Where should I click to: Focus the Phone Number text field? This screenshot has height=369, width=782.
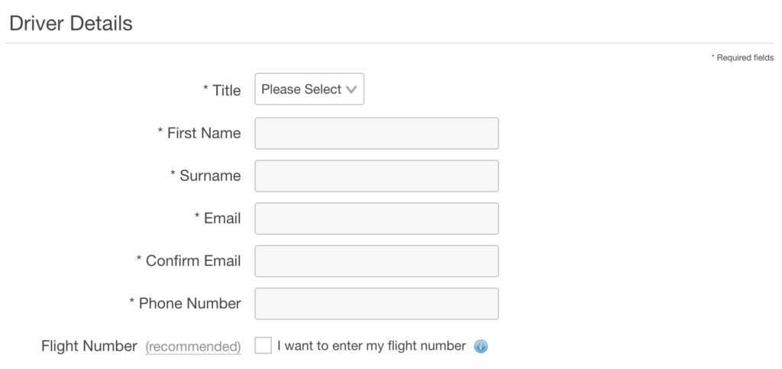376,303
